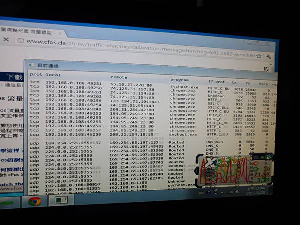Click the 36431 rx value
This screenshot has width=300, height=225.
point(250,123)
